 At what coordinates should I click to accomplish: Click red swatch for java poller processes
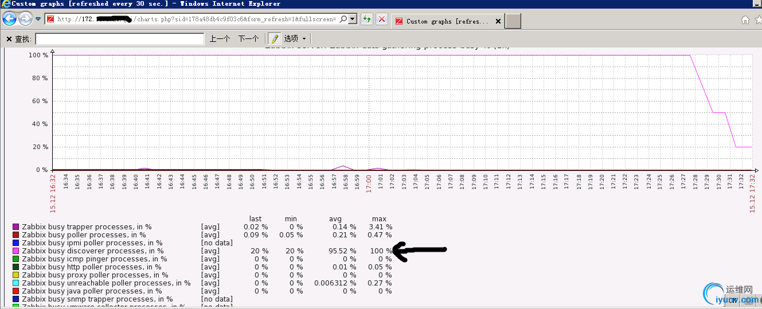click(16, 291)
